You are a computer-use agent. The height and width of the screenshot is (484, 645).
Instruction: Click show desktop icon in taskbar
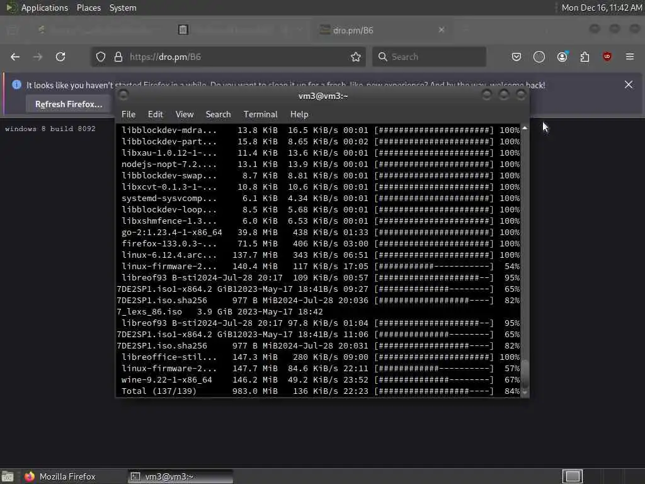(8, 476)
